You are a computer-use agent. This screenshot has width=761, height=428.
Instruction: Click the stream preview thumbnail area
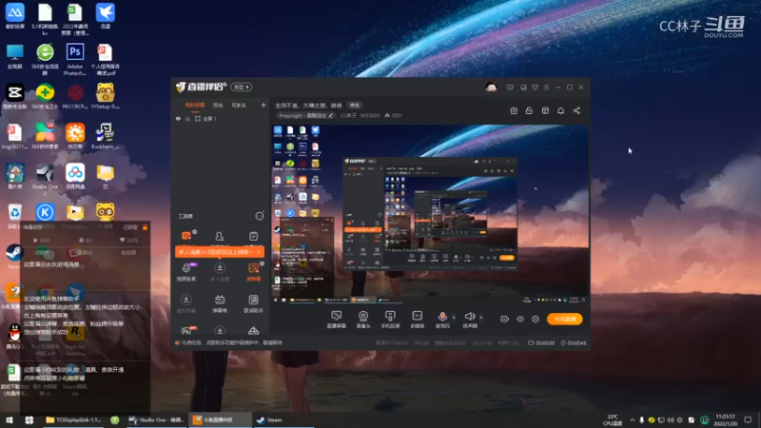430,214
